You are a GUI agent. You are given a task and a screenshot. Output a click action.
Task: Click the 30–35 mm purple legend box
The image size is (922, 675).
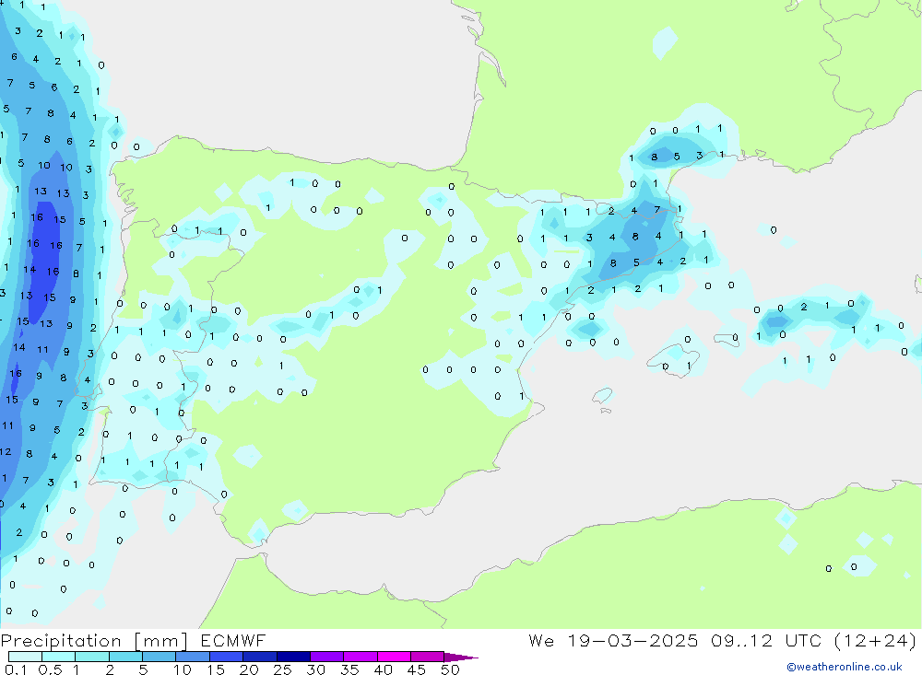(327, 657)
